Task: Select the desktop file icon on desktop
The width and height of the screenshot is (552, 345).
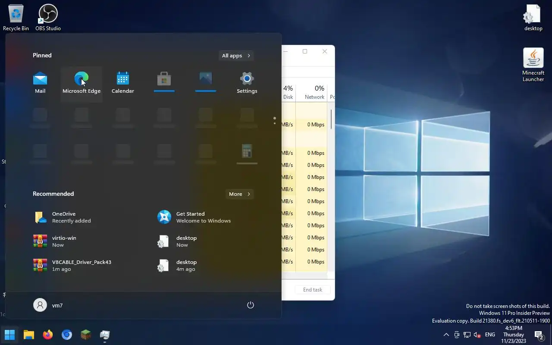Action: [533, 18]
